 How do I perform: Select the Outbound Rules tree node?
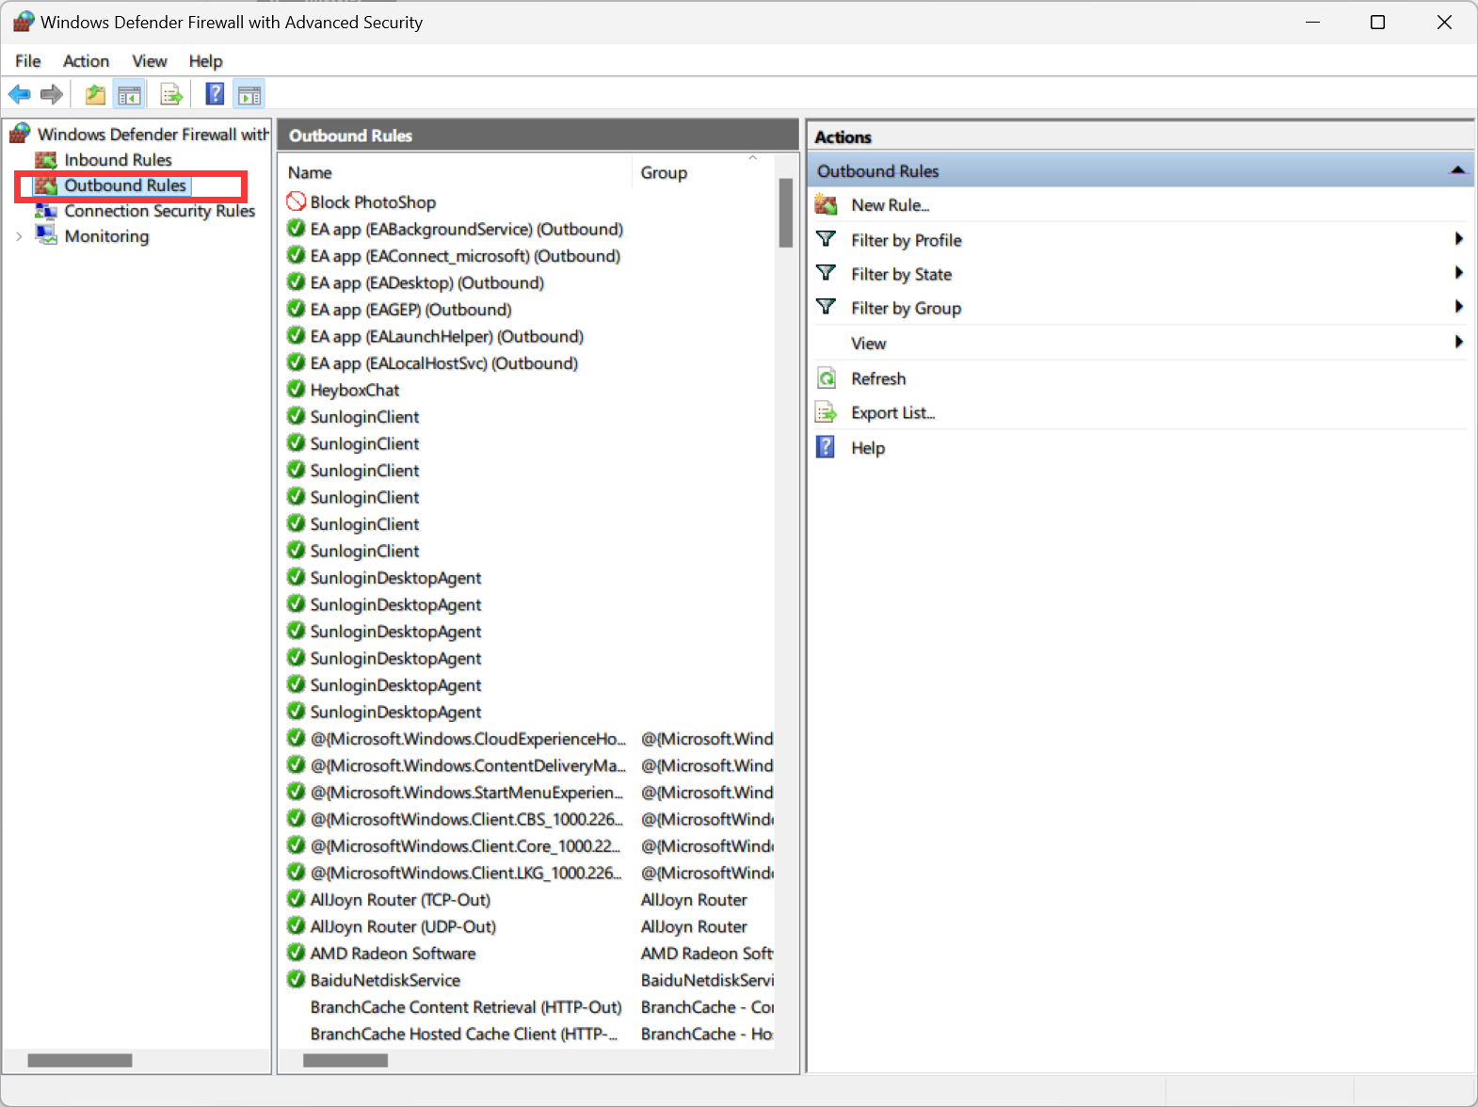(x=125, y=185)
